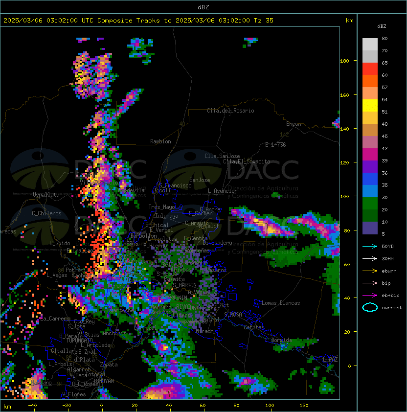Click the white 30HM arrow legend icon

click(x=370, y=259)
